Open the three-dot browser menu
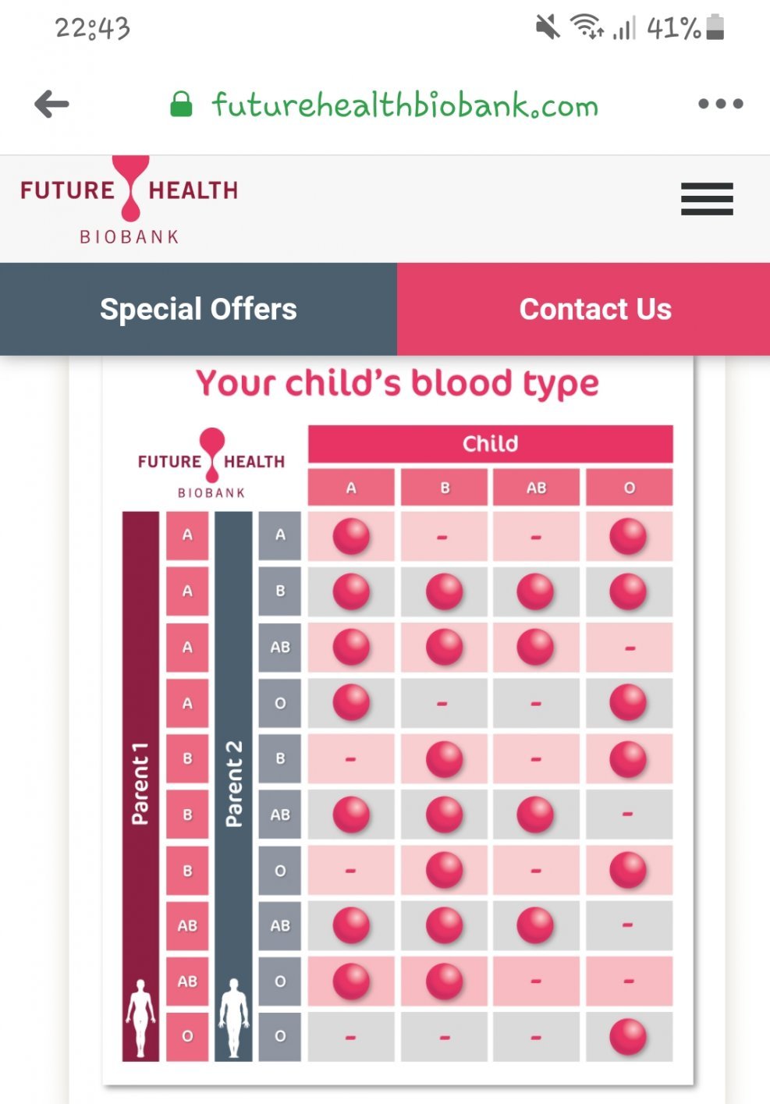770x1104 pixels. click(x=720, y=104)
